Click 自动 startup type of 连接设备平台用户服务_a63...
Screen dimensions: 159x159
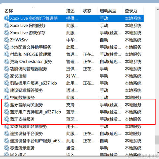(104, 141)
